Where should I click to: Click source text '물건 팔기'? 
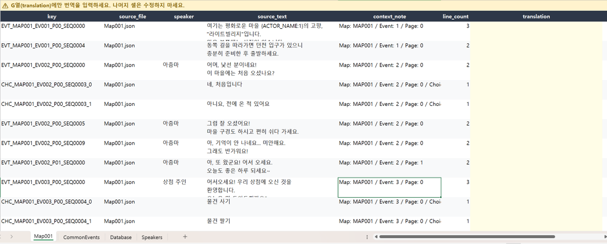coord(219,221)
